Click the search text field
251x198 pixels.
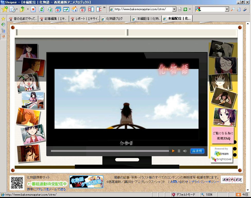pos(213,9)
